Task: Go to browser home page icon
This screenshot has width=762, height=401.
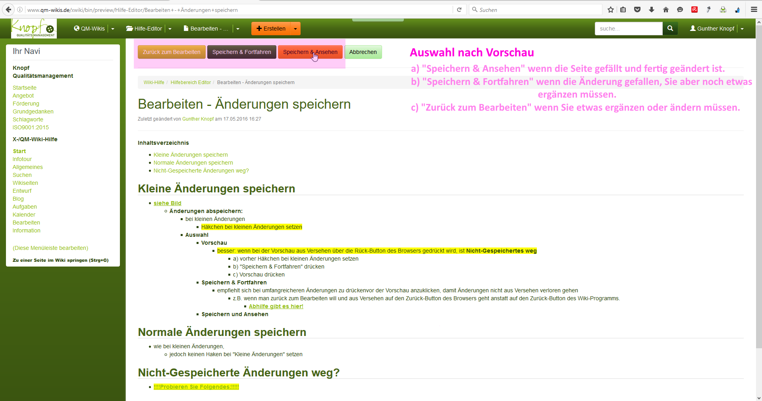Action: (x=666, y=10)
